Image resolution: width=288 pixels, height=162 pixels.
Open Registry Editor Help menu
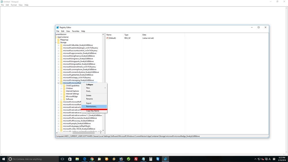point(83,31)
